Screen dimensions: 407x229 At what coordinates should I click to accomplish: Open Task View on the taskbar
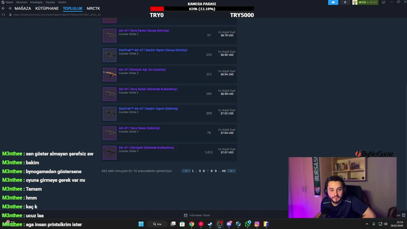[173, 224]
